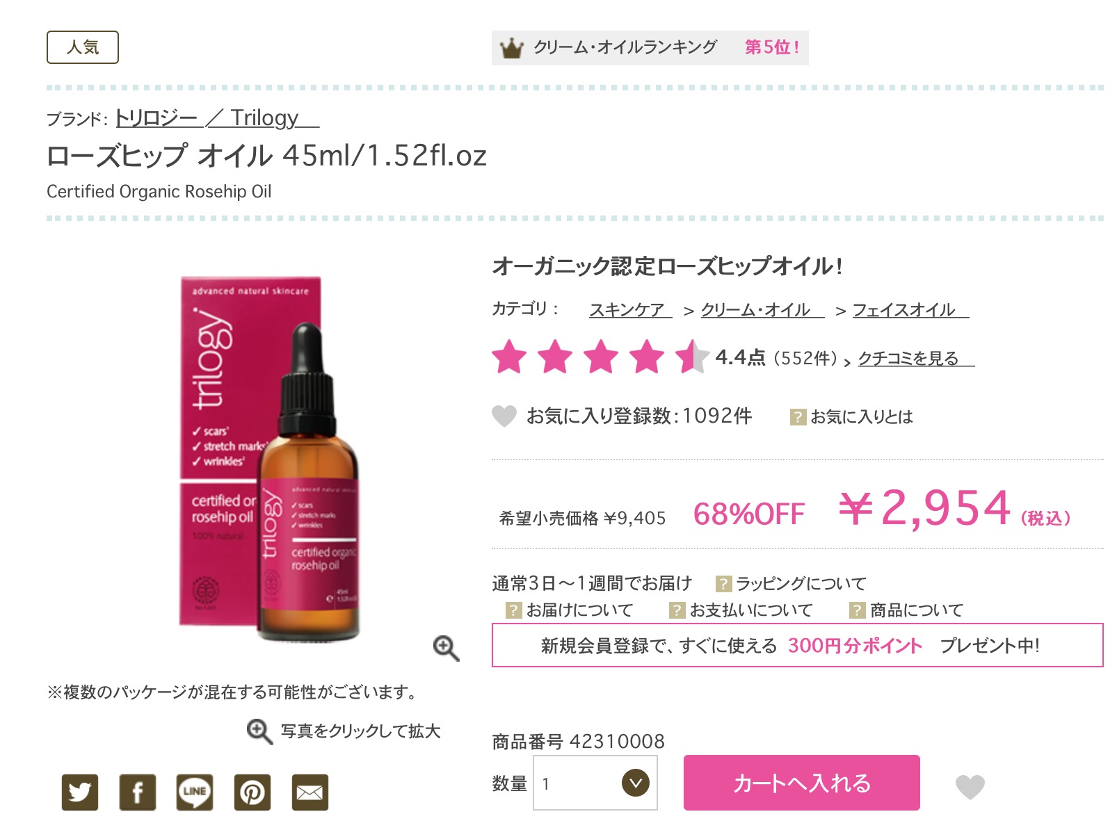Share product on Twitter

(x=80, y=792)
